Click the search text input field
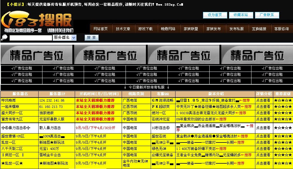This screenshot has height=169, width=293. coord(31,38)
